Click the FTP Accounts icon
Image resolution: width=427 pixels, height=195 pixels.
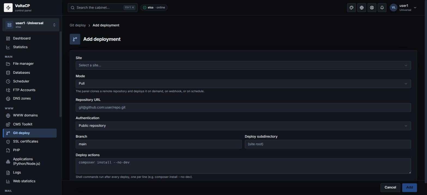click(8, 90)
